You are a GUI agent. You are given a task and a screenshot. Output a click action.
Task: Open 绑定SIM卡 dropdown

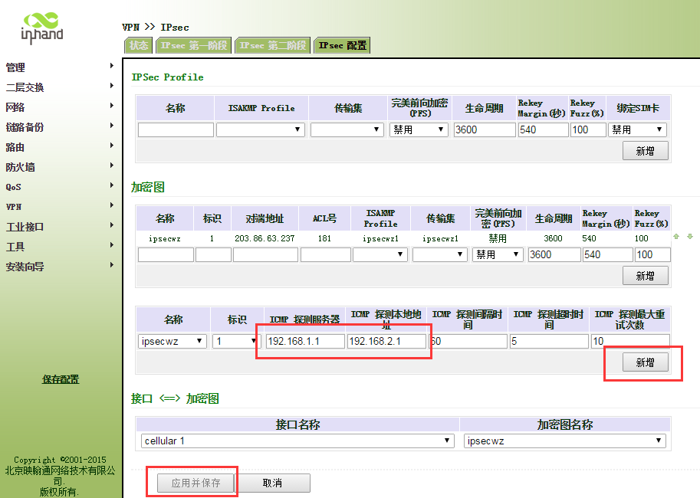coord(637,129)
